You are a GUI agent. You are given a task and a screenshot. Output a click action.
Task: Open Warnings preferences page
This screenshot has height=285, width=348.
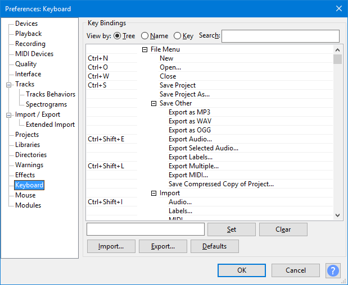(x=29, y=165)
